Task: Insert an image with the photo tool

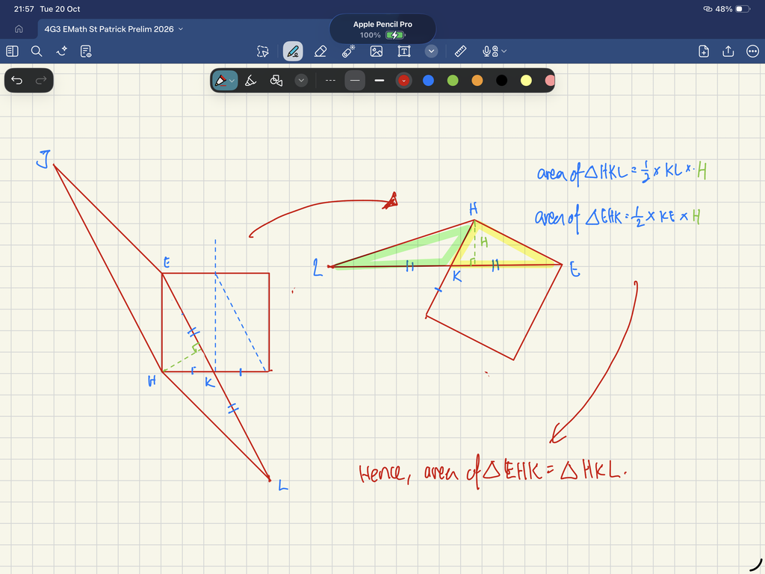Action: coord(377,52)
